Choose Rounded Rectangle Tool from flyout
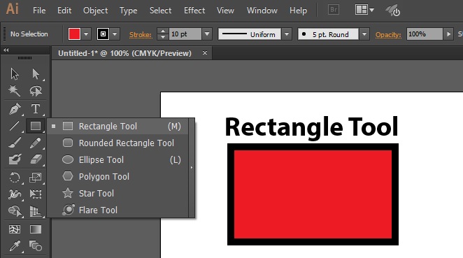Viewport: 463px width, 258px height. coord(117,143)
